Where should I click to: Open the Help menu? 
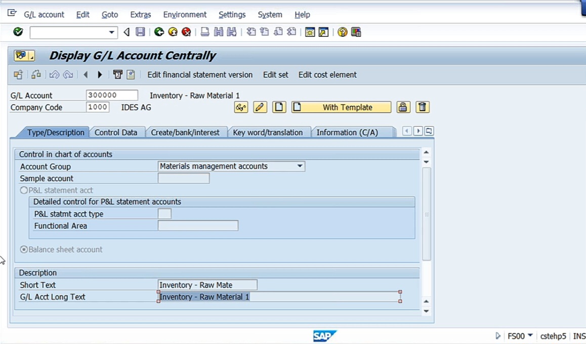tap(302, 15)
